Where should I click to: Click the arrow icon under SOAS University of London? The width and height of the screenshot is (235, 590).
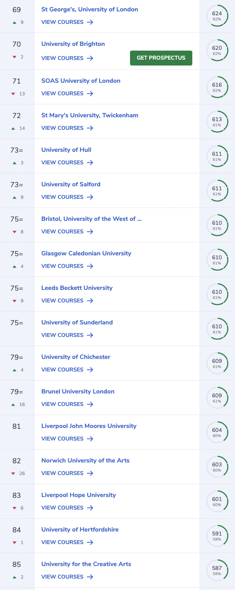(90, 94)
